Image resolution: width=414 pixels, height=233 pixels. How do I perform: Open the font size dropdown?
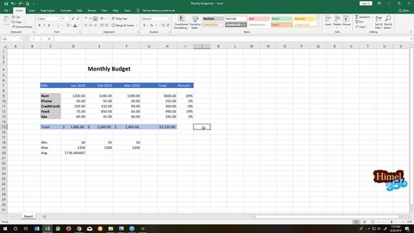69,19
